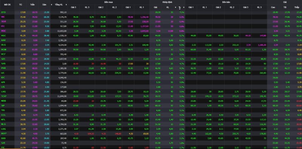Click reference price 66.00 in SIP row

[23, 106]
